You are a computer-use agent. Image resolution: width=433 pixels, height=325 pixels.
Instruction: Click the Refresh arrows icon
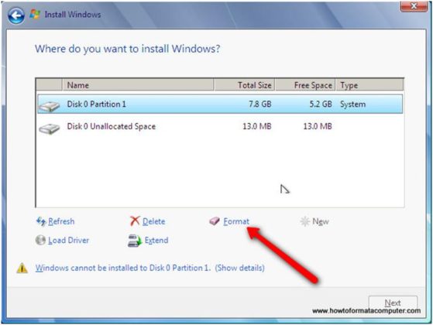[41, 221]
